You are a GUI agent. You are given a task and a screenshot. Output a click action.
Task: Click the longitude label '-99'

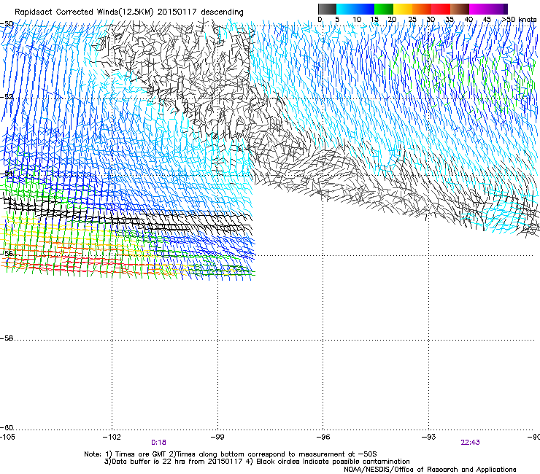point(217,437)
